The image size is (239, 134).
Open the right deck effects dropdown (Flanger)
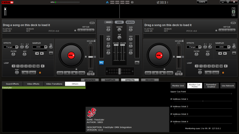coord(200,47)
